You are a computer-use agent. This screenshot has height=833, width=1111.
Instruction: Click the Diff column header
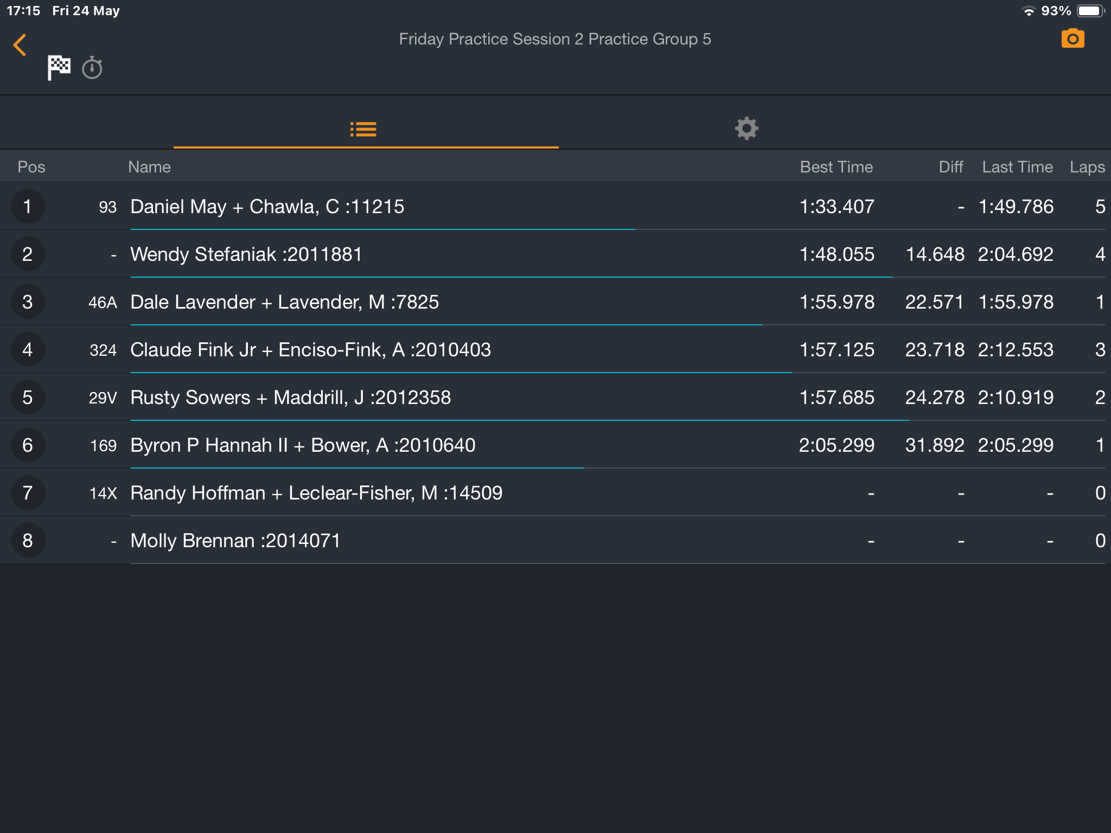click(x=951, y=167)
